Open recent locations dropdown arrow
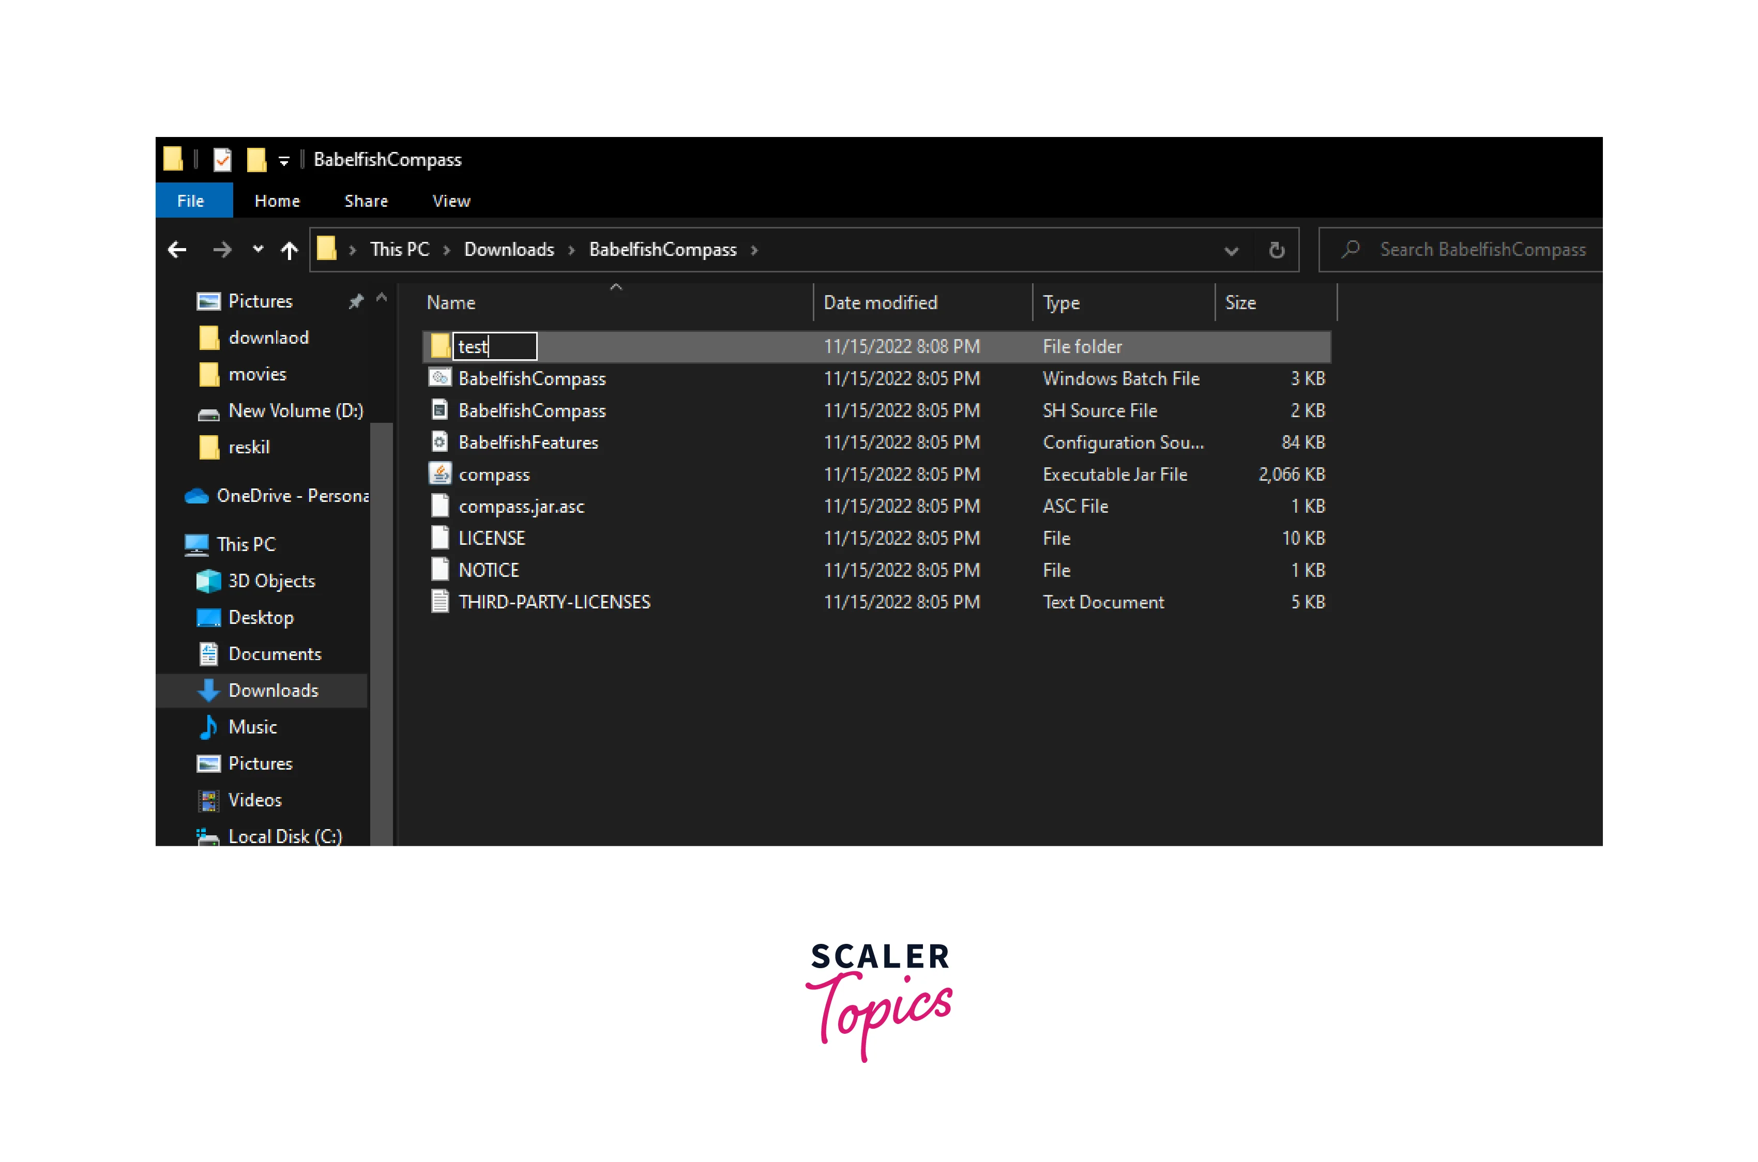Image resolution: width=1758 pixels, height=1162 pixels. coord(257,249)
